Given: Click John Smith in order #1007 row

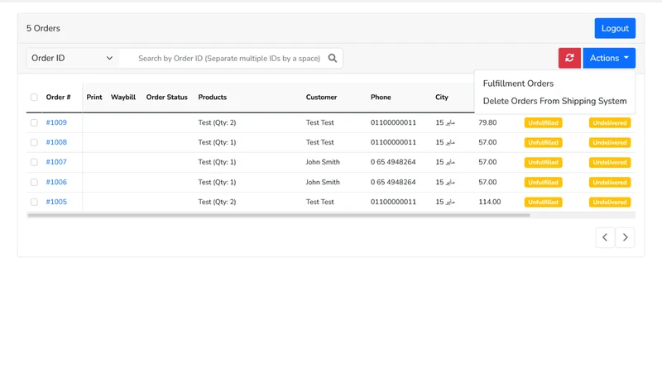Looking at the screenshot, I should [x=323, y=162].
